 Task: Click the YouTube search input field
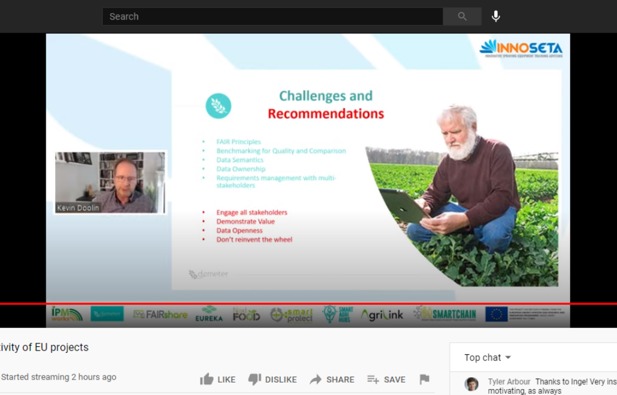click(272, 17)
